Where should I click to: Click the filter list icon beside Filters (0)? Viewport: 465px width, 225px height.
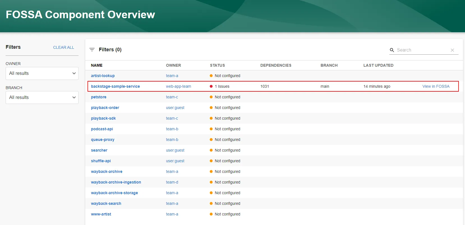(92, 50)
